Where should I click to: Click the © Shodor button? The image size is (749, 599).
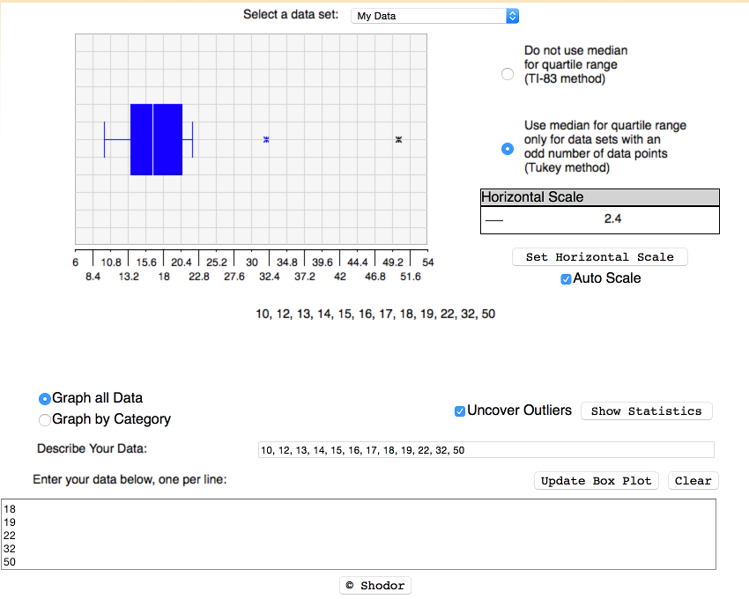[x=375, y=585]
